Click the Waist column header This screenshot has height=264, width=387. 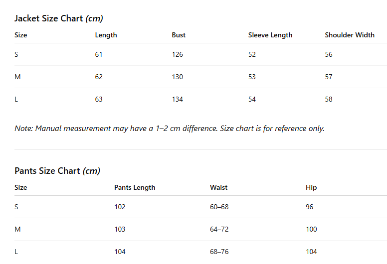coord(218,187)
